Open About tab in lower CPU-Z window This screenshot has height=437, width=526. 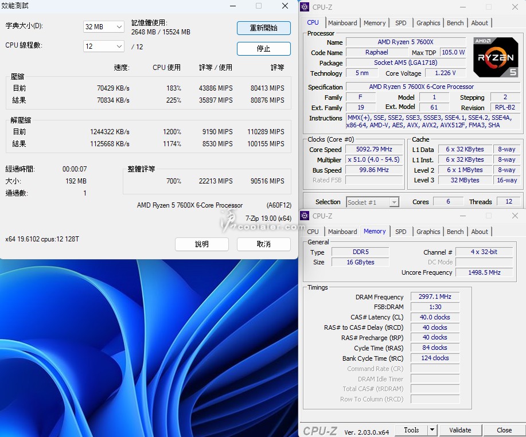tap(480, 232)
